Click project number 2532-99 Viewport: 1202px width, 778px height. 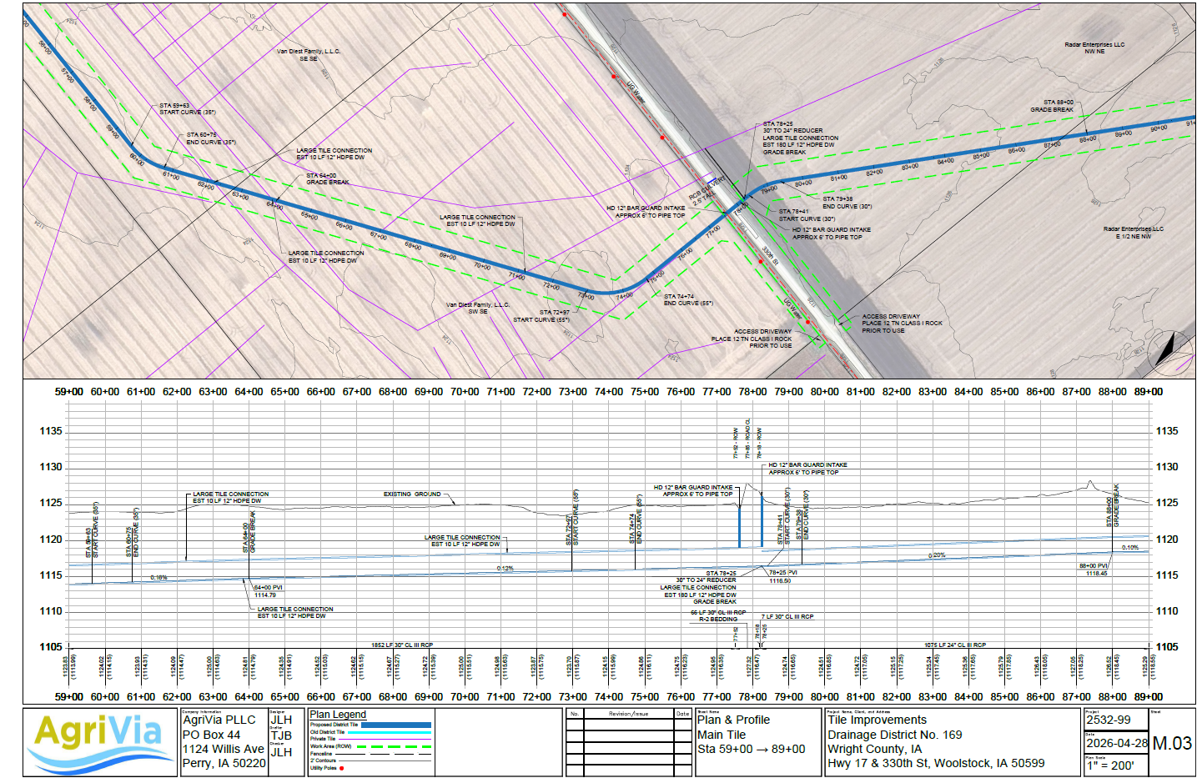coord(1108,720)
